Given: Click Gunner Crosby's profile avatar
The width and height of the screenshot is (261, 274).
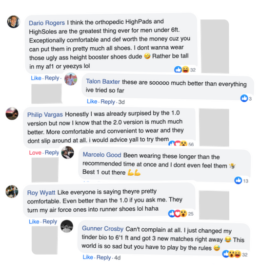Looking at the screenshot, I should click(67, 226).
